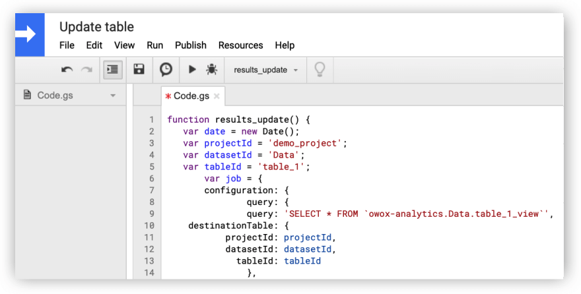Screen dimensions: 581x294
Task: Redo the last undone edit
Action: point(86,69)
